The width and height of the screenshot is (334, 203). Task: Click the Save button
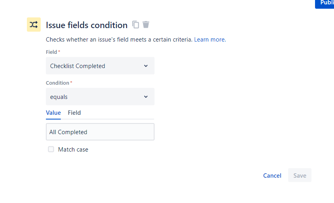tap(300, 175)
